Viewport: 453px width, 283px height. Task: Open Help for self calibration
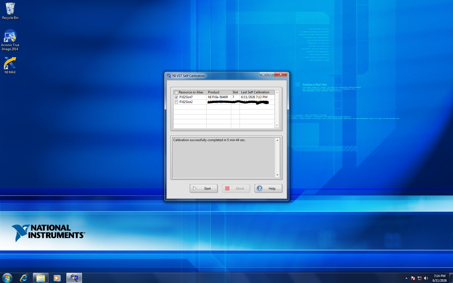click(x=268, y=188)
